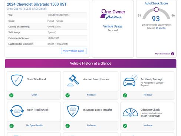Open the More Information info icon
The image size is (181, 136).
172,54
